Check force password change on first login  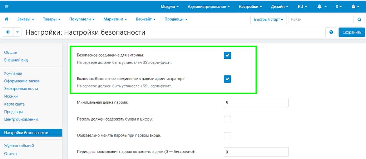point(227,135)
